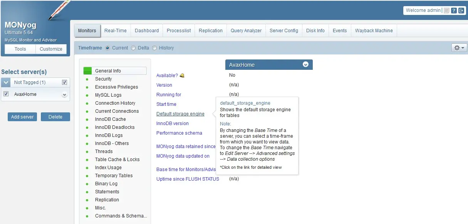Screen dimensions: 468x224
Task: Open the Processlist tab
Action: click(x=179, y=31)
